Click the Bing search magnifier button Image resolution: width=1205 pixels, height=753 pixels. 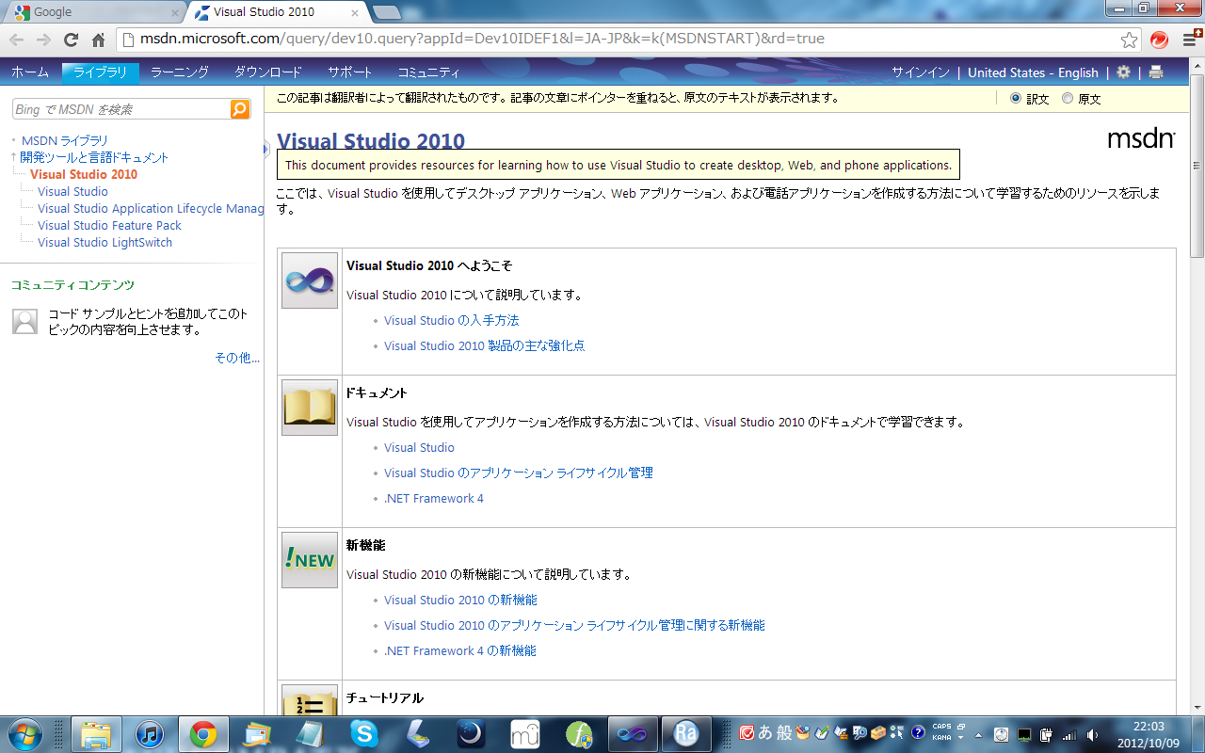(x=240, y=109)
